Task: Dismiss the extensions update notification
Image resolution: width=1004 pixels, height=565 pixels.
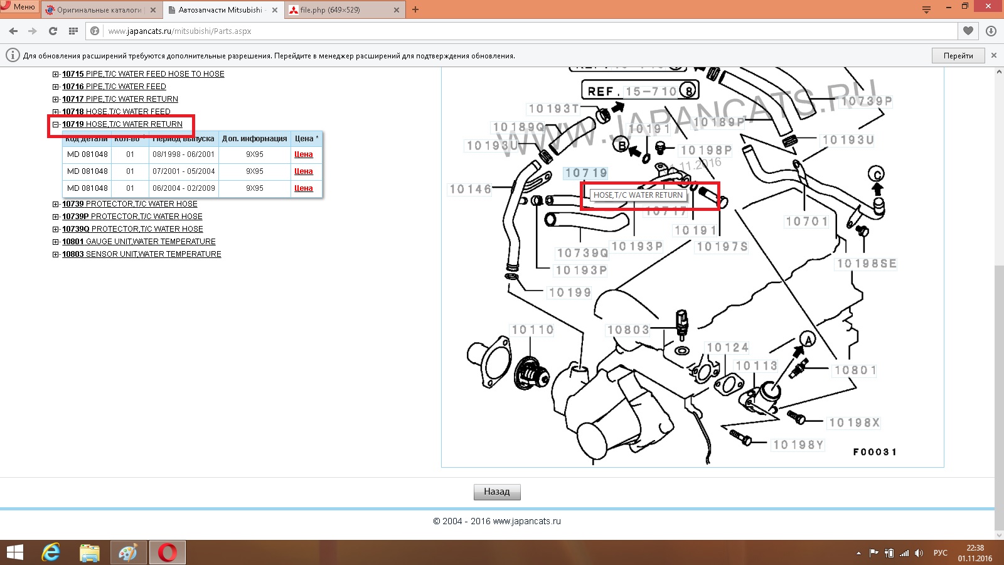Action: coord(994,55)
